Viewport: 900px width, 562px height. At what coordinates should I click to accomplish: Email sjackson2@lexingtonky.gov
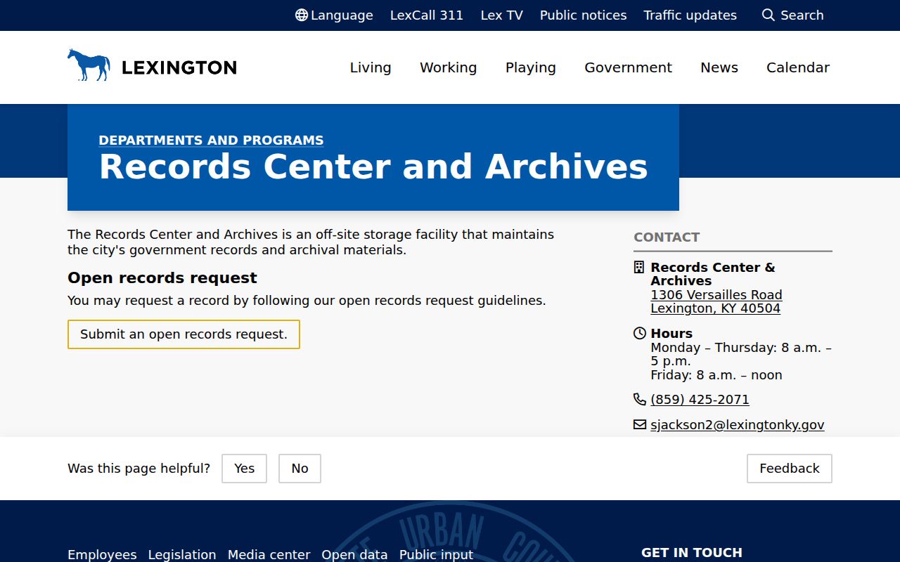(x=738, y=424)
